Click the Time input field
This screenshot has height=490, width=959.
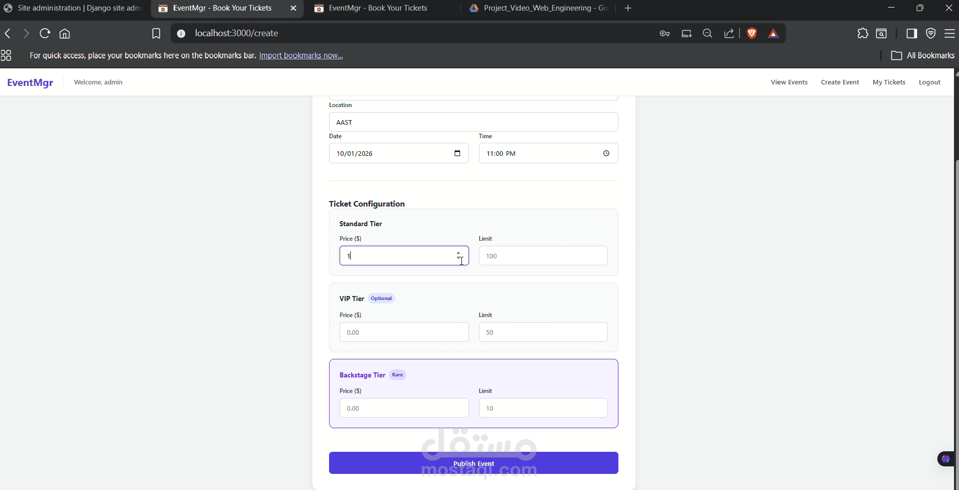[x=548, y=153]
